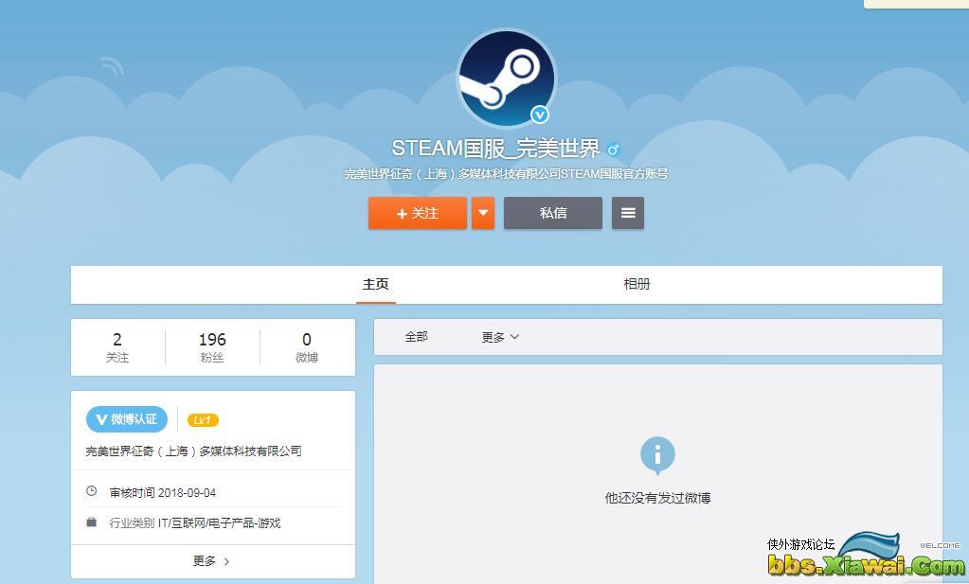Expand 更多 at bottom of profile card
The image size is (969, 584).
(212, 561)
